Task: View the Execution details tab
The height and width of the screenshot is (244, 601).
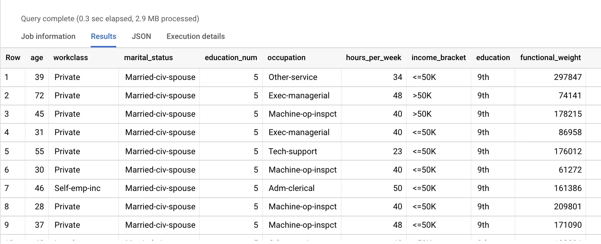Action: 196,36
